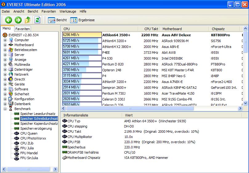
Task: Open the Datei menu
Action: pyautogui.click(x=6, y=11)
